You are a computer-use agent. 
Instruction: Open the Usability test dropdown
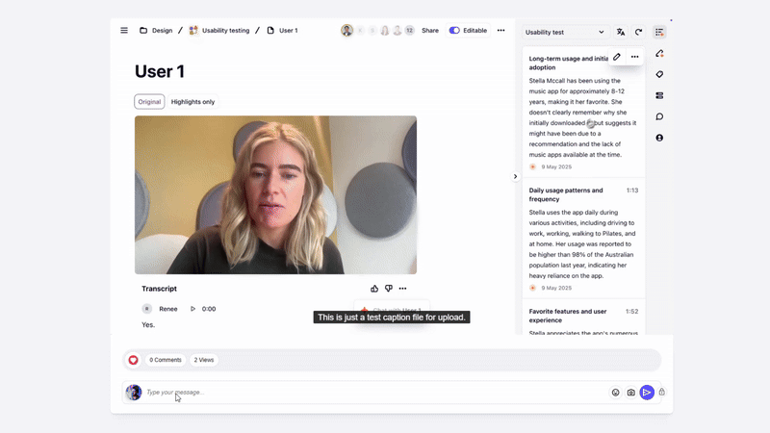click(565, 33)
